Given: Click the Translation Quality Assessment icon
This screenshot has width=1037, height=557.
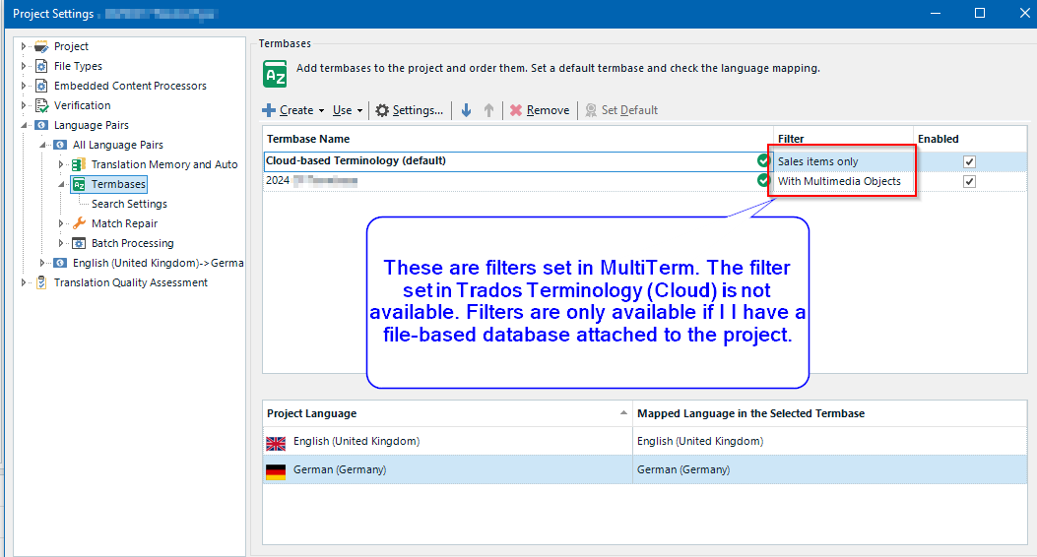Looking at the screenshot, I should click(x=41, y=282).
